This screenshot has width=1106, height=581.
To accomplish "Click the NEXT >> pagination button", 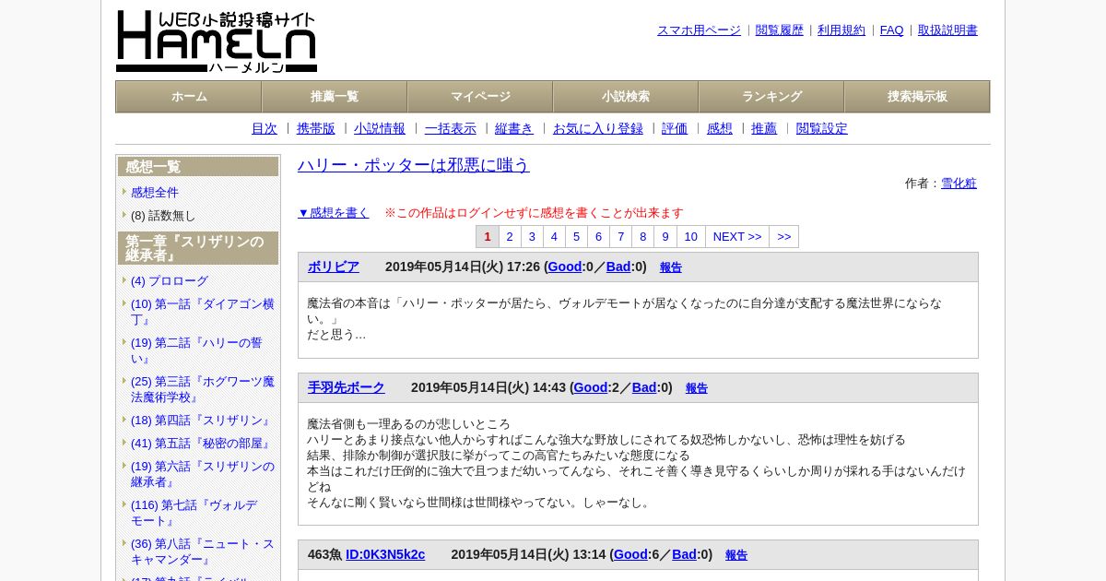I will [737, 237].
